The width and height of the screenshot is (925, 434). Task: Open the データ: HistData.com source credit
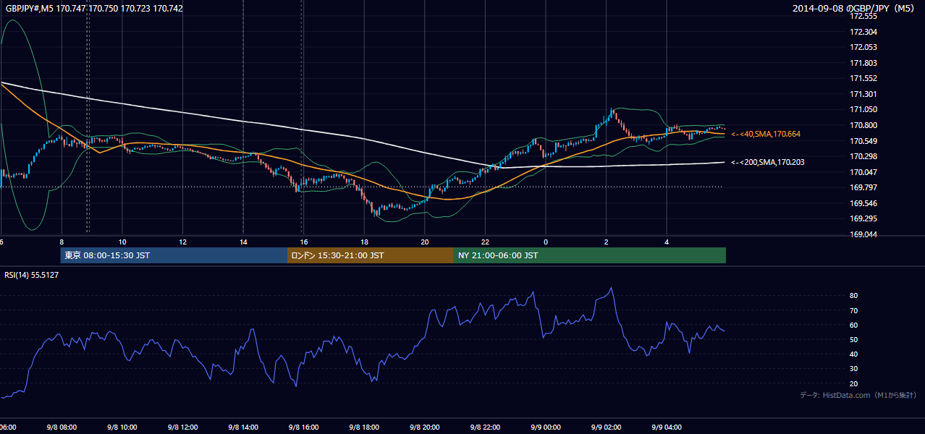click(x=858, y=395)
